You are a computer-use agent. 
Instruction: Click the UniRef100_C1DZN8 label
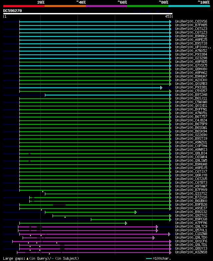[x=191, y=234]
